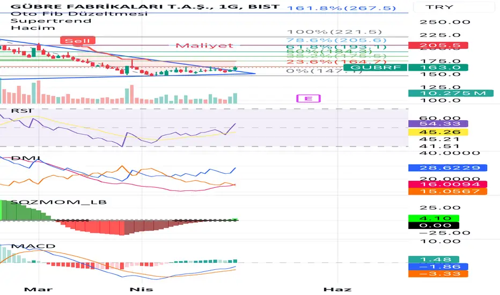This screenshot has width=500, height=295.
Task: Click the orange MACD signal -3.33 tag
Action: coord(438,274)
